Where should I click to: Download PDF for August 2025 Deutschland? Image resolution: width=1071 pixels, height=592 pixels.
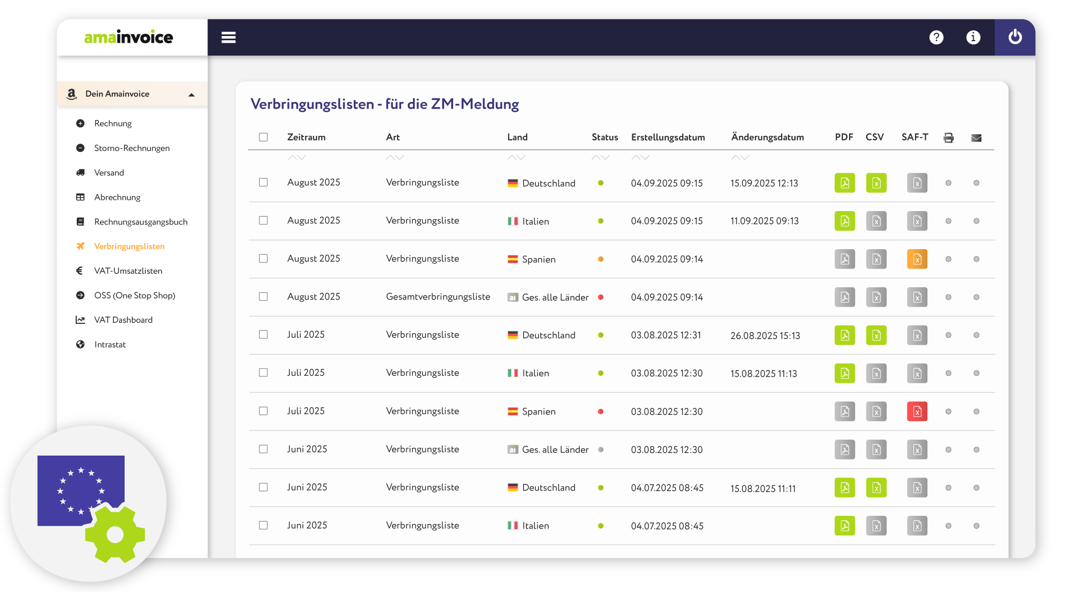point(844,183)
